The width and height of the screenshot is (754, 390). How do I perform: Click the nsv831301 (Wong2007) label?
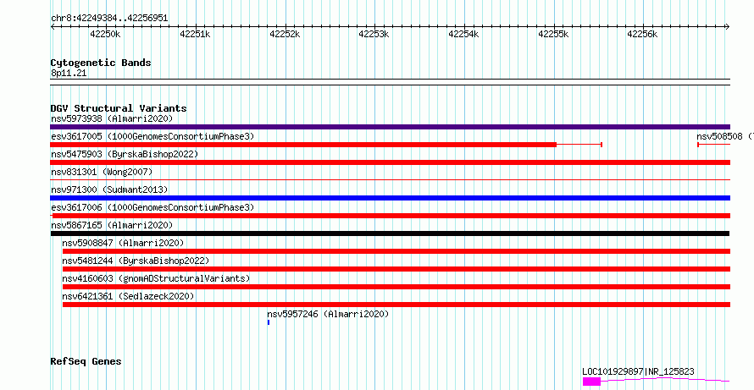[x=102, y=172]
